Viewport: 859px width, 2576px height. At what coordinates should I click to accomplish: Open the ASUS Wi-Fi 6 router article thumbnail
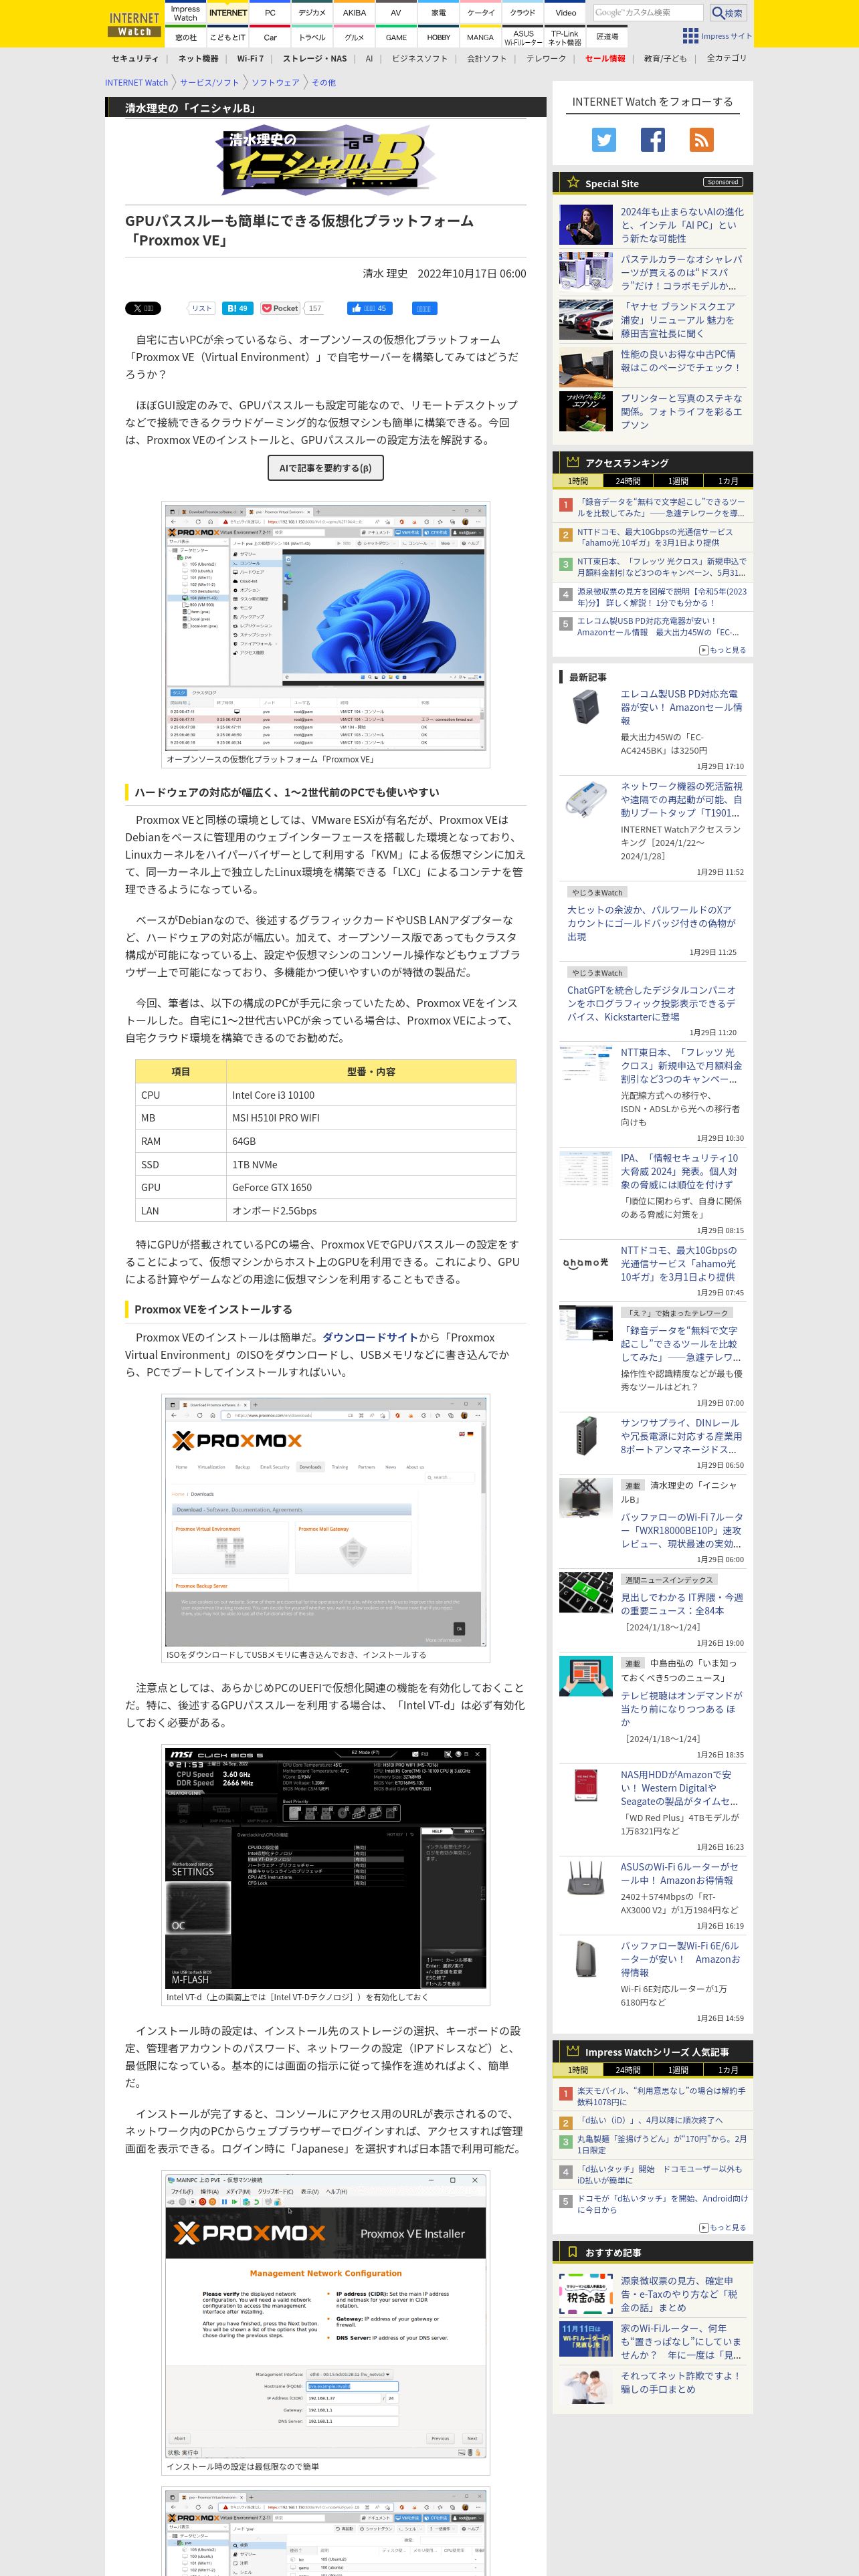(586, 1879)
